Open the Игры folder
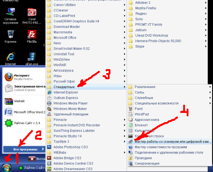 pos(86,76)
